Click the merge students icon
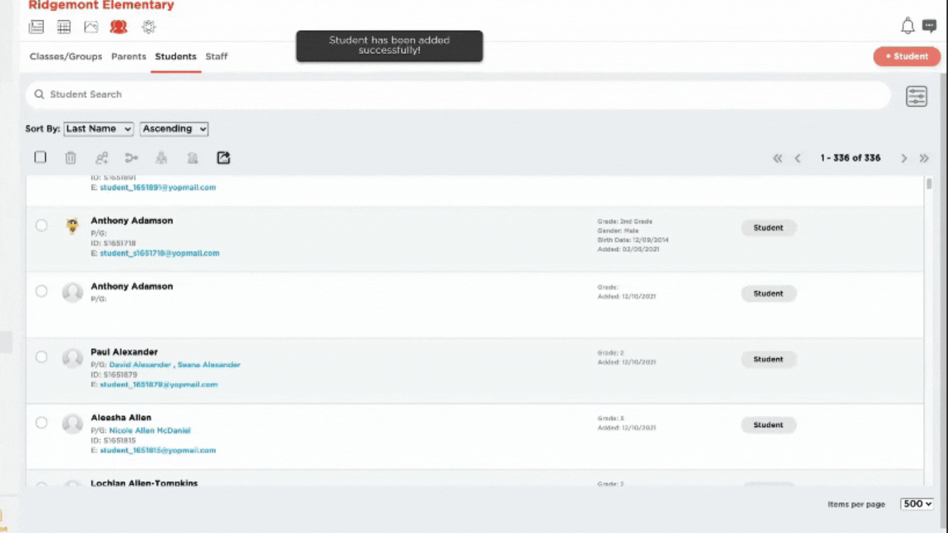The width and height of the screenshot is (948, 533). (x=132, y=158)
